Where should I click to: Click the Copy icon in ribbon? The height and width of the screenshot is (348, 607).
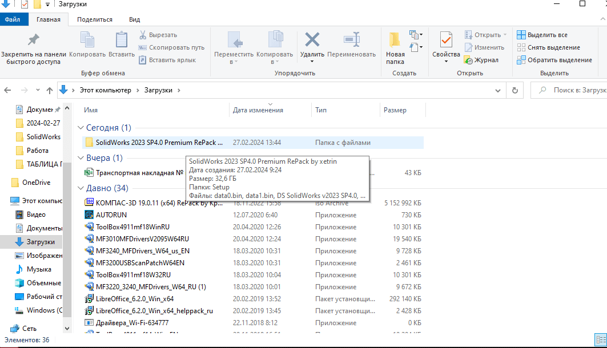click(87, 40)
